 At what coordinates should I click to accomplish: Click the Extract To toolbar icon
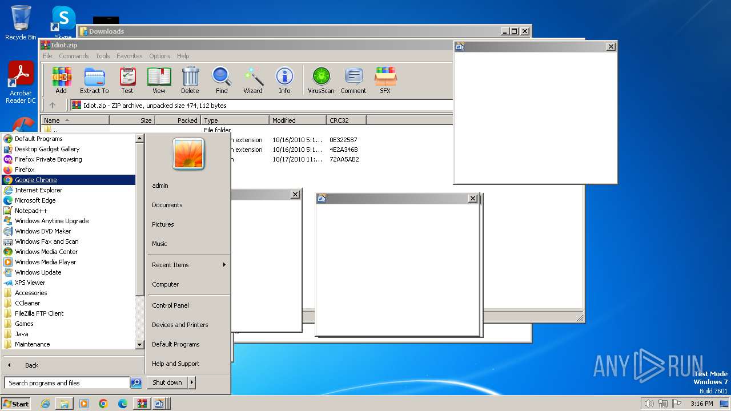click(94, 80)
